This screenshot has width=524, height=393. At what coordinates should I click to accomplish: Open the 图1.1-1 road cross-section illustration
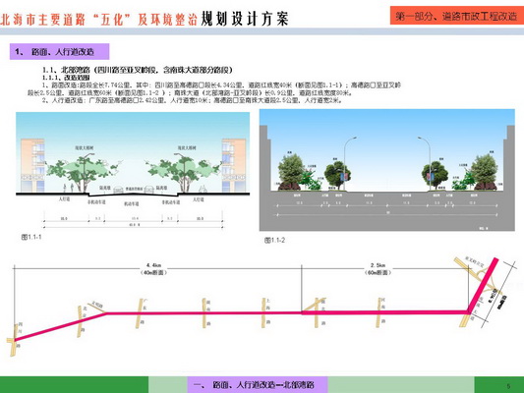pyautogui.click(x=133, y=171)
